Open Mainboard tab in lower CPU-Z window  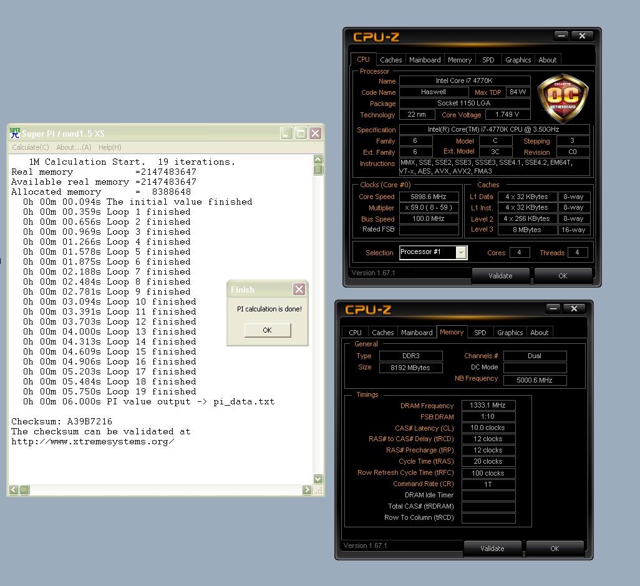click(x=417, y=333)
